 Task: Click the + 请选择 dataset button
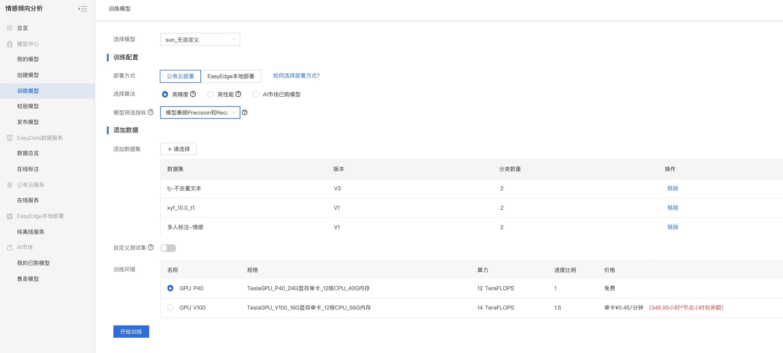click(179, 149)
